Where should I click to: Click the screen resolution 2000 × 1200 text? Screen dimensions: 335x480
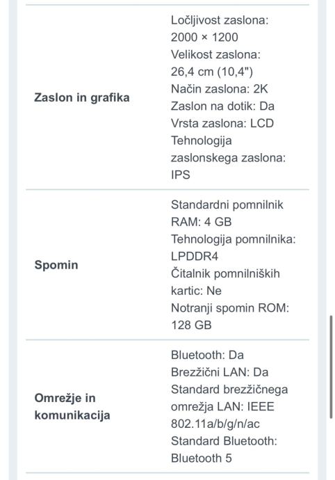pyautogui.click(x=204, y=37)
